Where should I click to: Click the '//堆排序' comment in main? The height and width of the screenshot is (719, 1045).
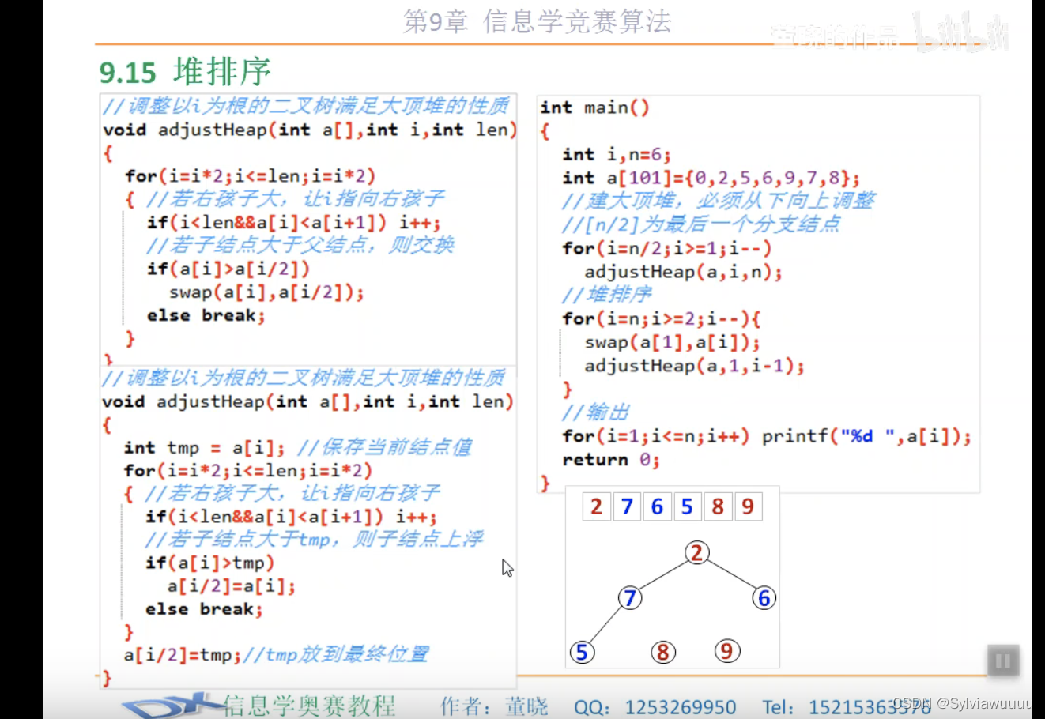click(606, 295)
